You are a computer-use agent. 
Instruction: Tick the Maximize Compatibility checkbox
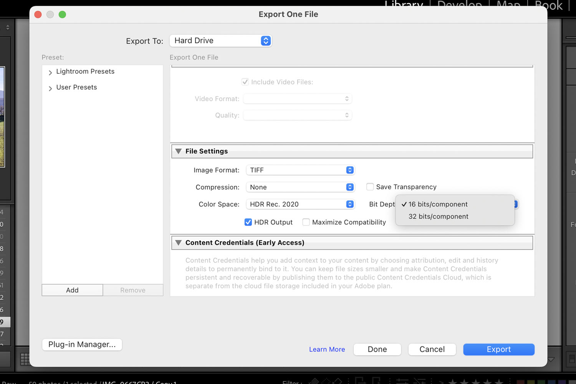[x=306, y=222]
